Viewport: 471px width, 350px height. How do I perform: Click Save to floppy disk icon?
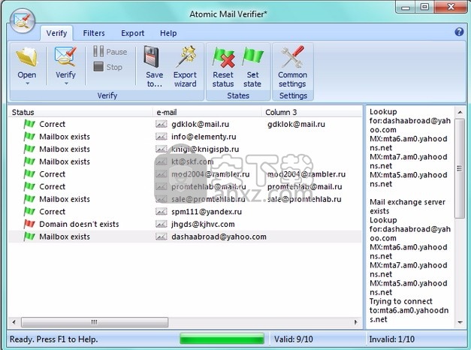click(x=151, y=56)
